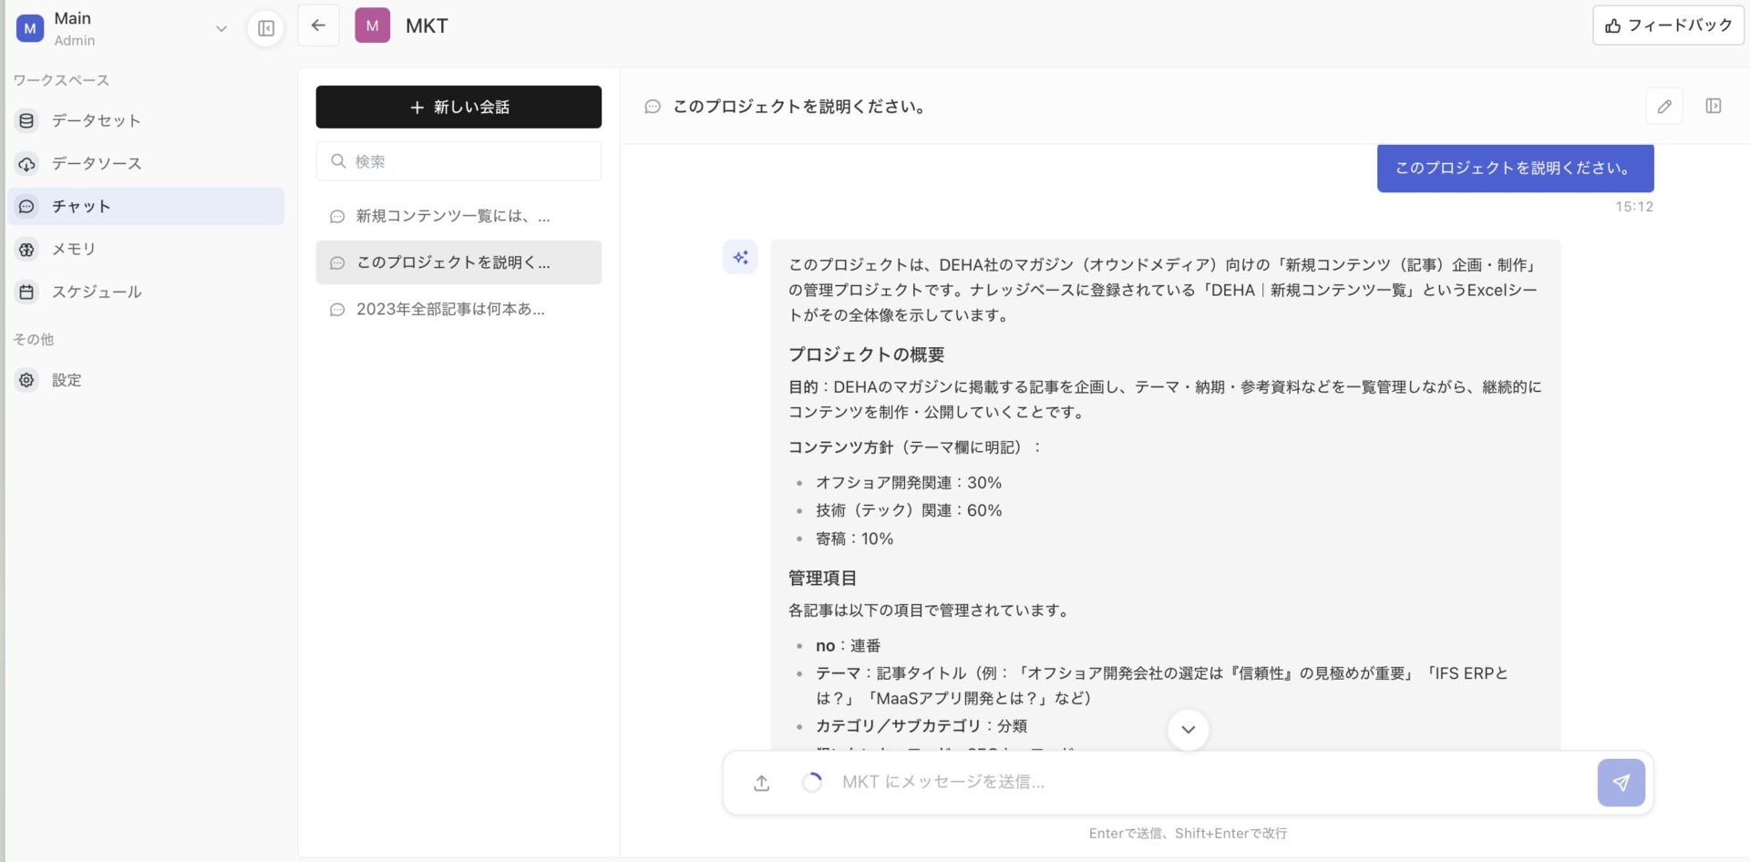The image size is (1750, 862).
Task: Click the database icon beside データセット
Action: [27, 120]
